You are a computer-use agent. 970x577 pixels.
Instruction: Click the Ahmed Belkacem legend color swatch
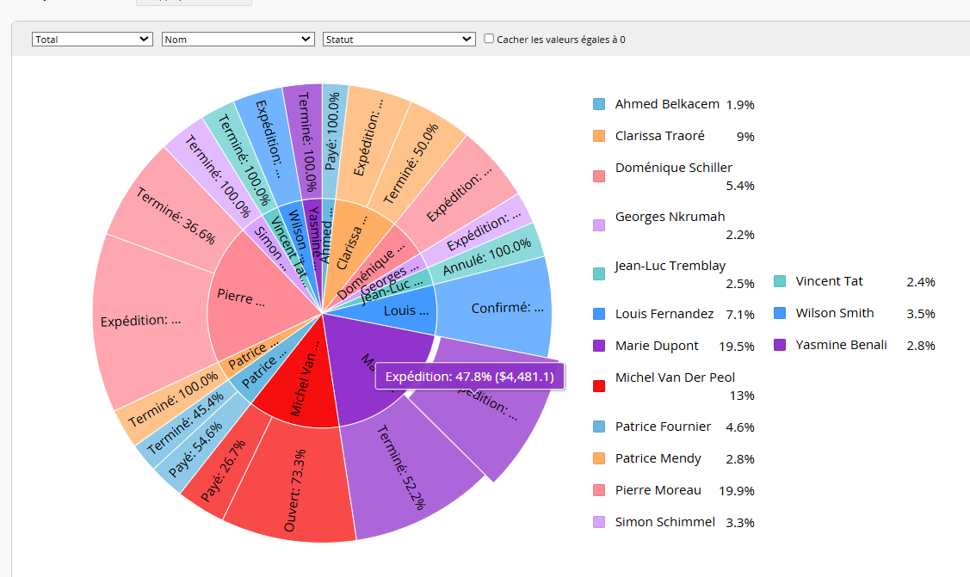click(599, 104)
